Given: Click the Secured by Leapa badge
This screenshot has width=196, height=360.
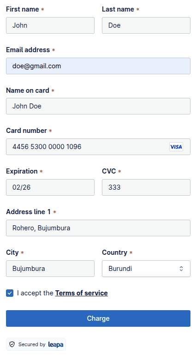Looking at the screenshot, I should [x=36, y=344].
